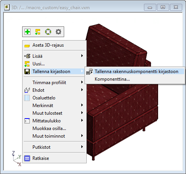Minimize the 3D easy_chair window

pyautogui.click(x=150, y=7)
